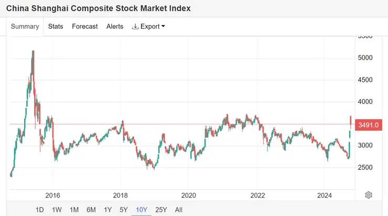Click the Export download icon

tap(135, 26)
